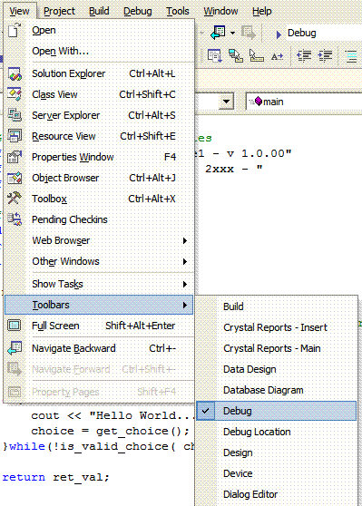Select Properties Window menu entry

99,157
